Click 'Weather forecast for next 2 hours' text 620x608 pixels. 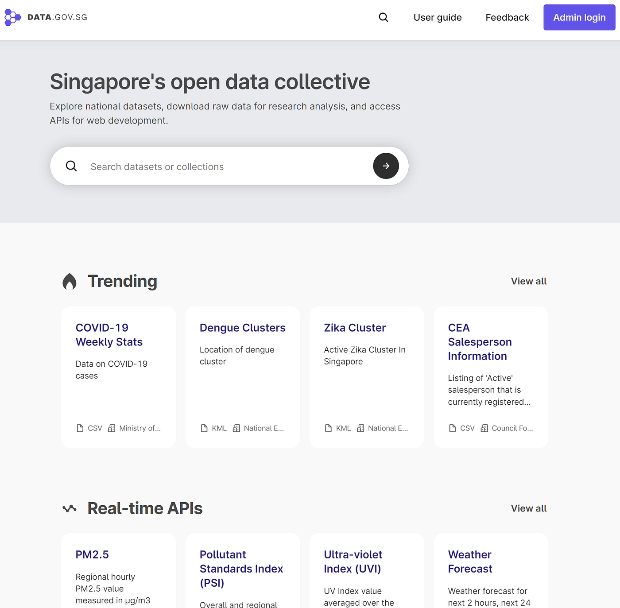click(489, 596)
